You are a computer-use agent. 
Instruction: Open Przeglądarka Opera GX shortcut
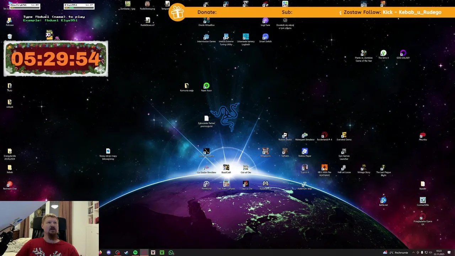[x=423, y=220]
